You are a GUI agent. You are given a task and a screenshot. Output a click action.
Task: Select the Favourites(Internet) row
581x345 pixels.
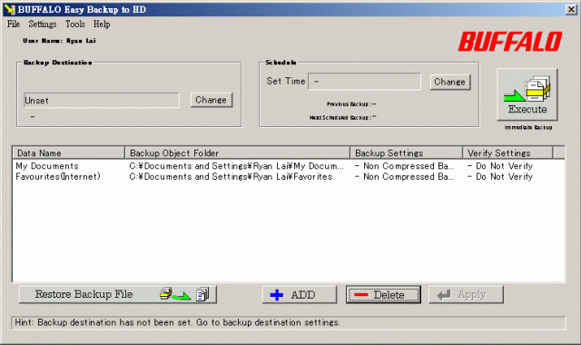point(289,177)
